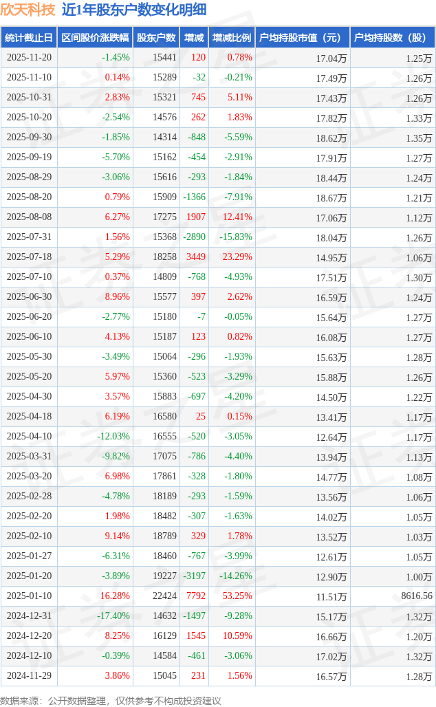
Task: Select the 户均持股数（股） column header
Action: coord(392,38)
